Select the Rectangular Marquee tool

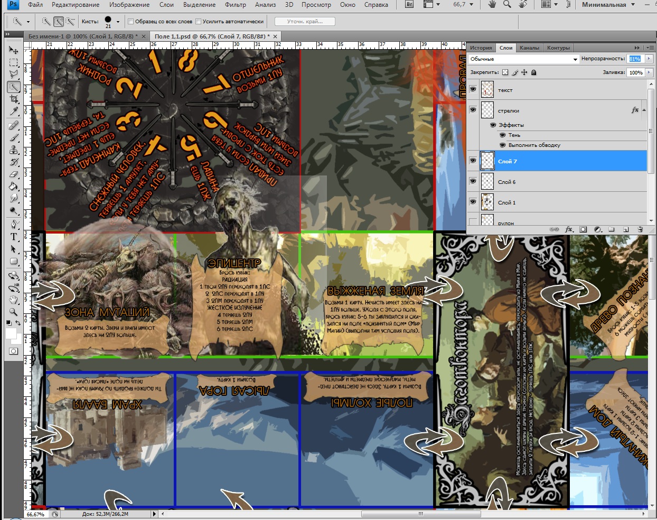[x=14, y=62]
